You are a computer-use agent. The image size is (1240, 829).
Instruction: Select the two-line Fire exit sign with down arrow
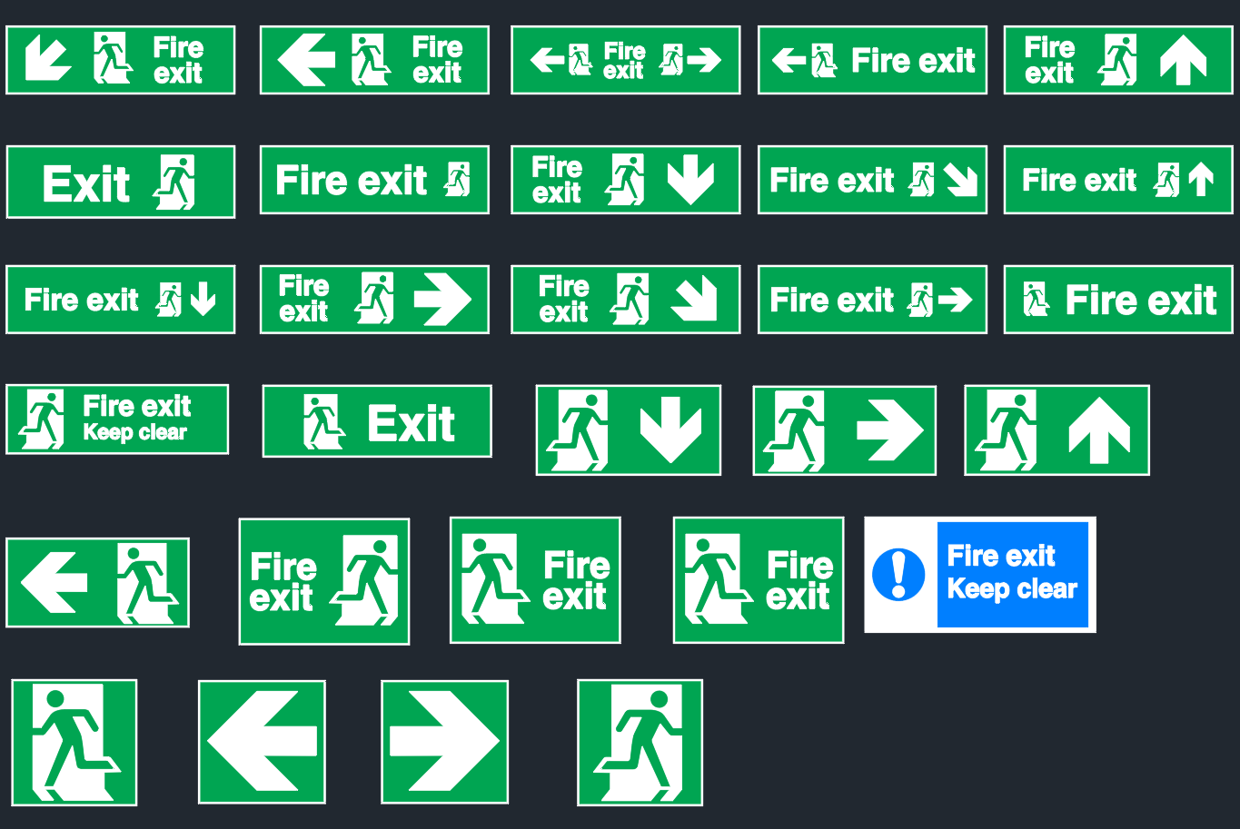pyautogui.click(x=626, y=180)
